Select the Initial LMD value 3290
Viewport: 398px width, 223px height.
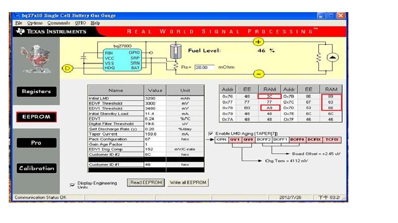tap(155, 98)
